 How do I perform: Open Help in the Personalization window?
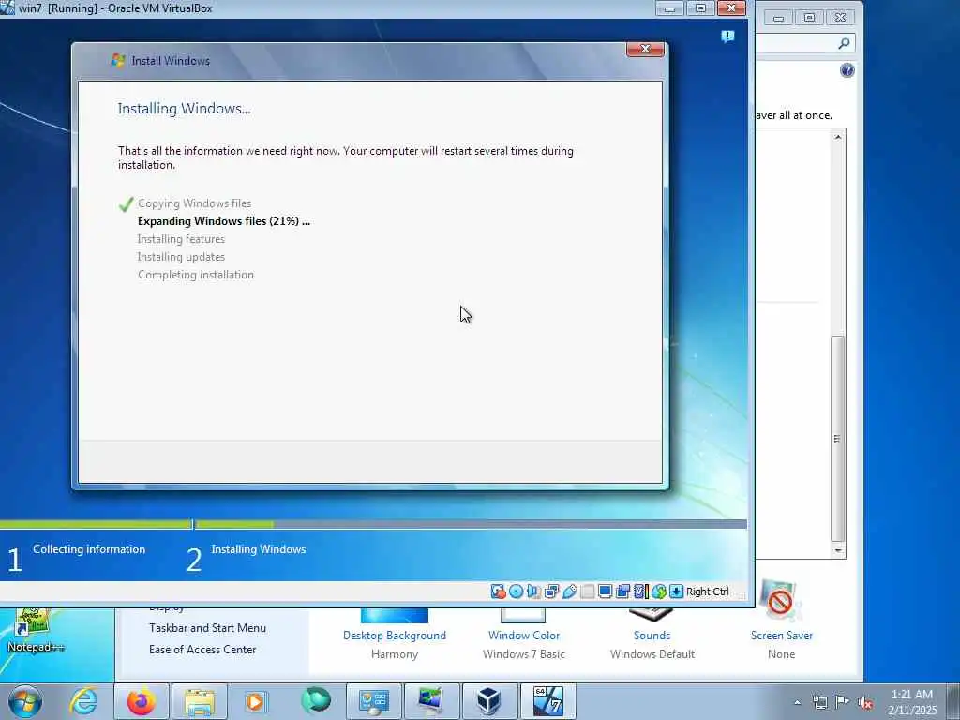click(847, 70)
